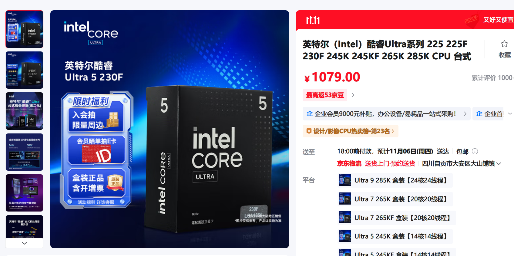
Task: Click the Ultra 9 285K option thumbnail icon
Action: pyautogui.click(x=345, y=180)
